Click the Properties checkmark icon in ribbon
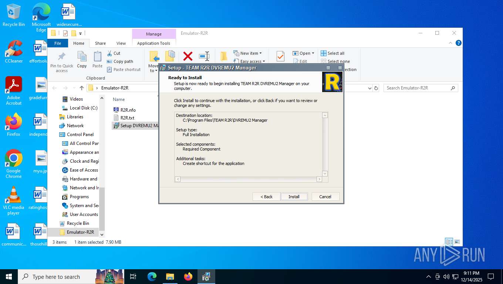Viewport: 503px width, 284px height. [280, 57]
